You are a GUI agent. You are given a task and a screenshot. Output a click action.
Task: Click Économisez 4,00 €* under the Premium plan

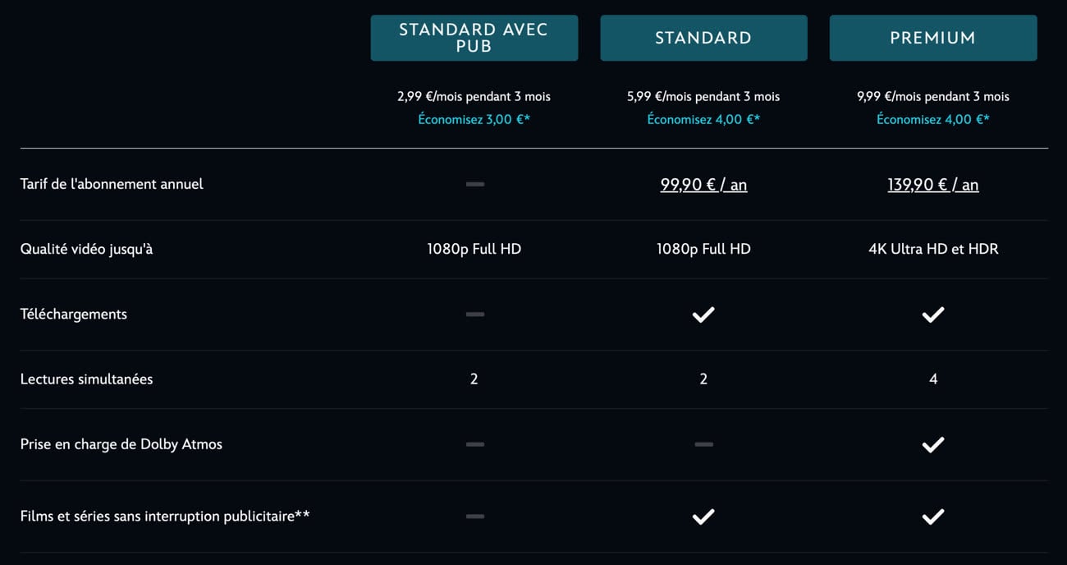pyautogui.click(x=933, y=120)
